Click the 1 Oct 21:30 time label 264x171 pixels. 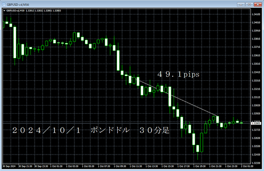click(215, 166)
